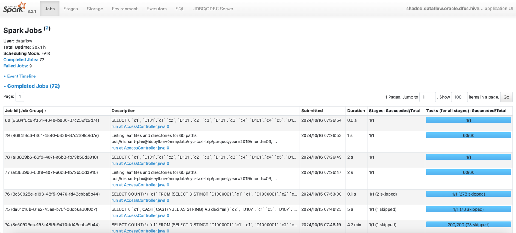The image size is (516, 233).
Task: Click the 1/1 progress bar for job 80
Action: (468, 120)
